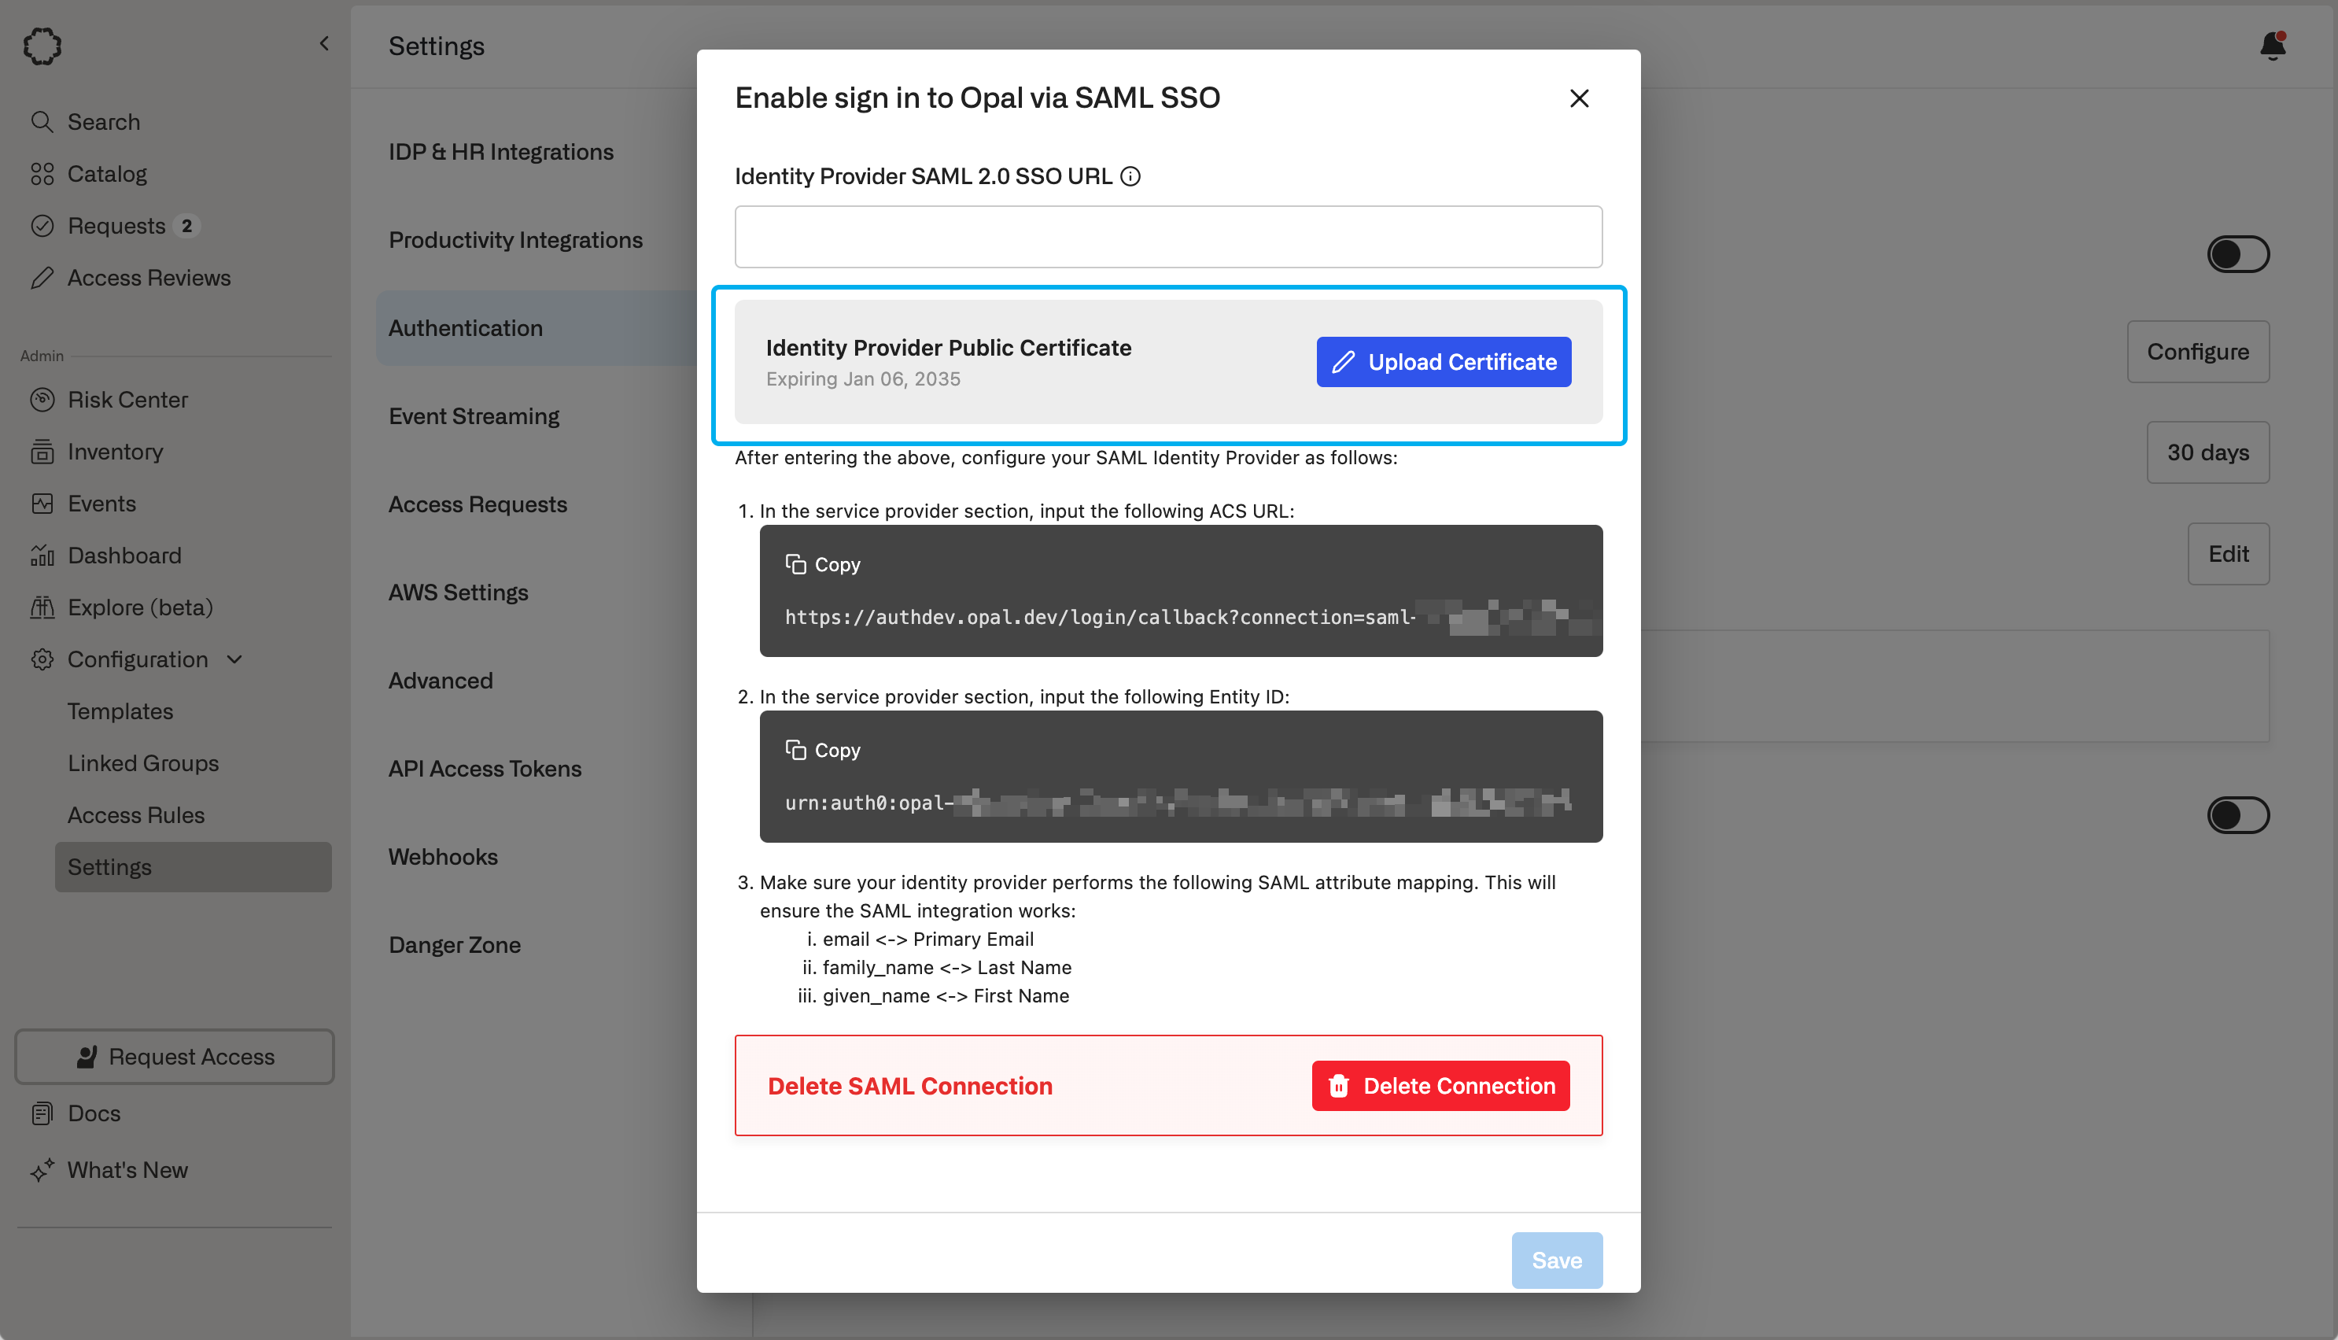Collapse the left sidebar with the chevron

pyautogui.click(x=324, y=43)
